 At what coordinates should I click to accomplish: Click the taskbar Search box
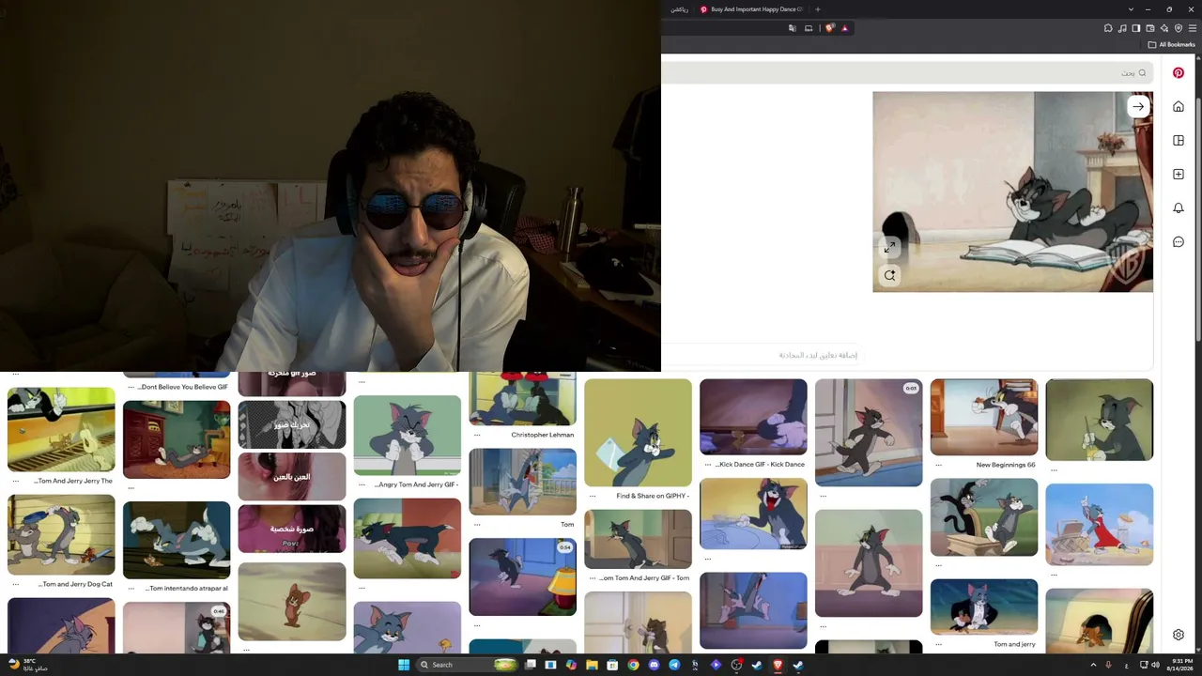click(x=468, y=665)
